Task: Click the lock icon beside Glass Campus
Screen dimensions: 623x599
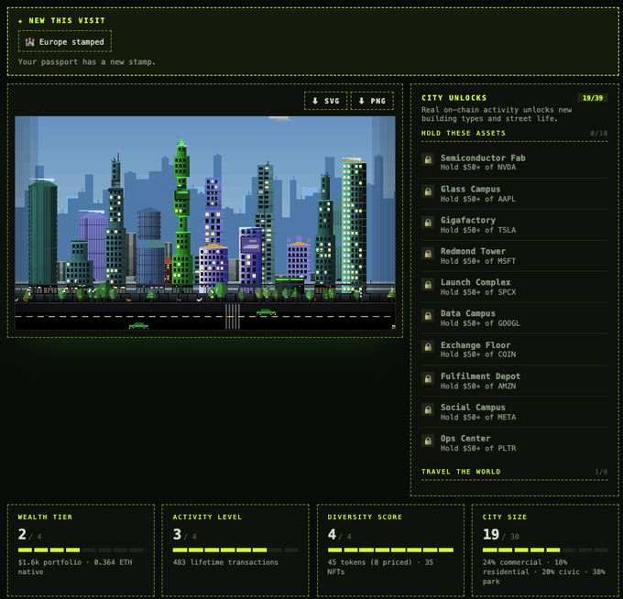Action: 428,191
